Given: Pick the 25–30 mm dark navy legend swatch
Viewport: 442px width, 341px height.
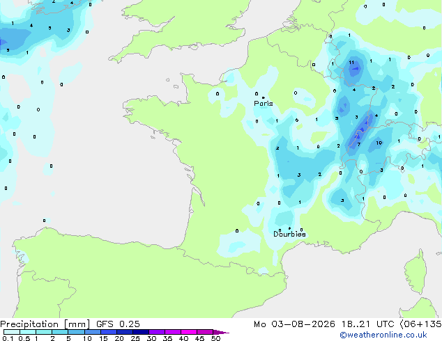Looking at the screenshot, I should pyautogui.click(x=141, y=332).
